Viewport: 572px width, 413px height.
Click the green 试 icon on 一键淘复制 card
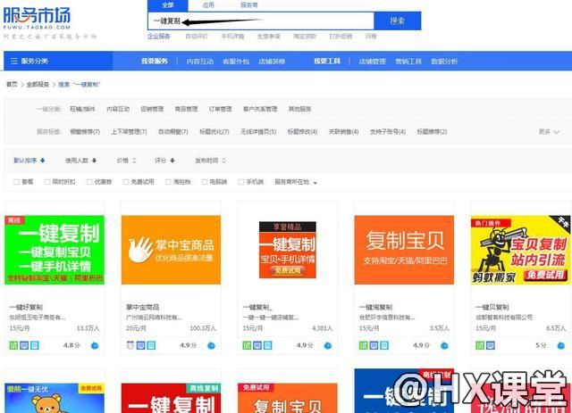click(364, 345)
